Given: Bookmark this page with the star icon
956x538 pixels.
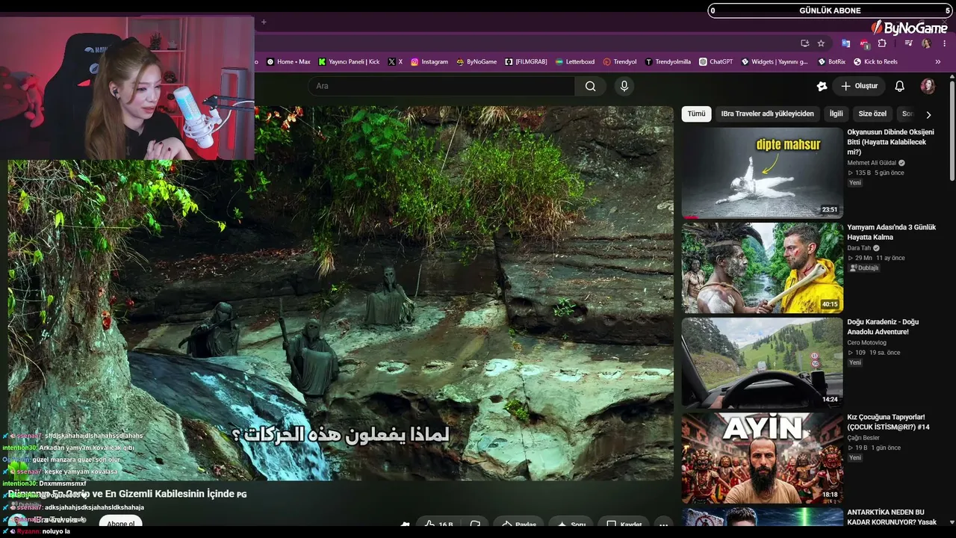Looking at the screenshot, I should (x=821, y=43).
